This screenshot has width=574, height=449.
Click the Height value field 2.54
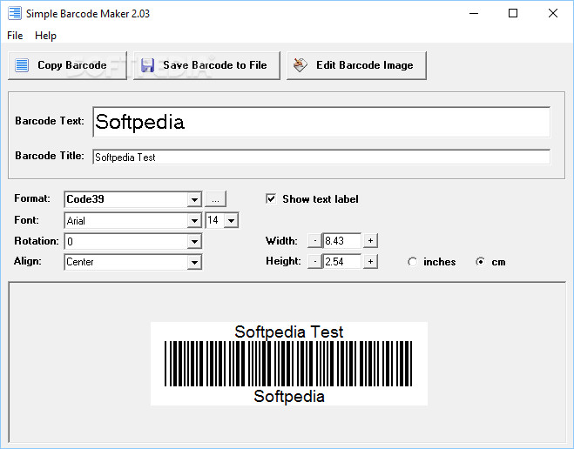342,261
